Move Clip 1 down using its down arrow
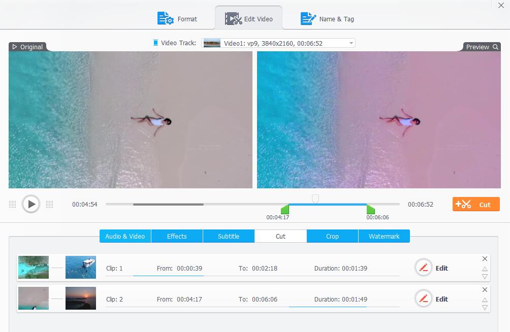 pos(485,277)
